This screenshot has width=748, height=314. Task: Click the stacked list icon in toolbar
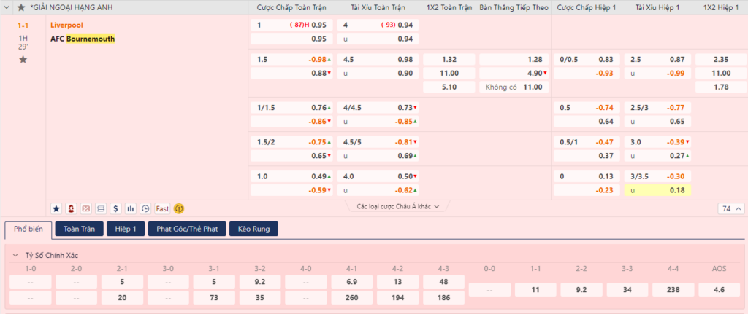click(101, 208)
